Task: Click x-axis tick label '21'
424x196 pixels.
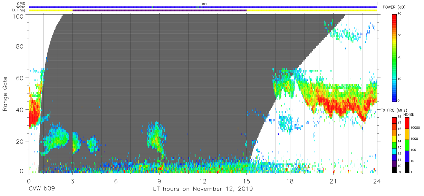Action: coord(334,181)
